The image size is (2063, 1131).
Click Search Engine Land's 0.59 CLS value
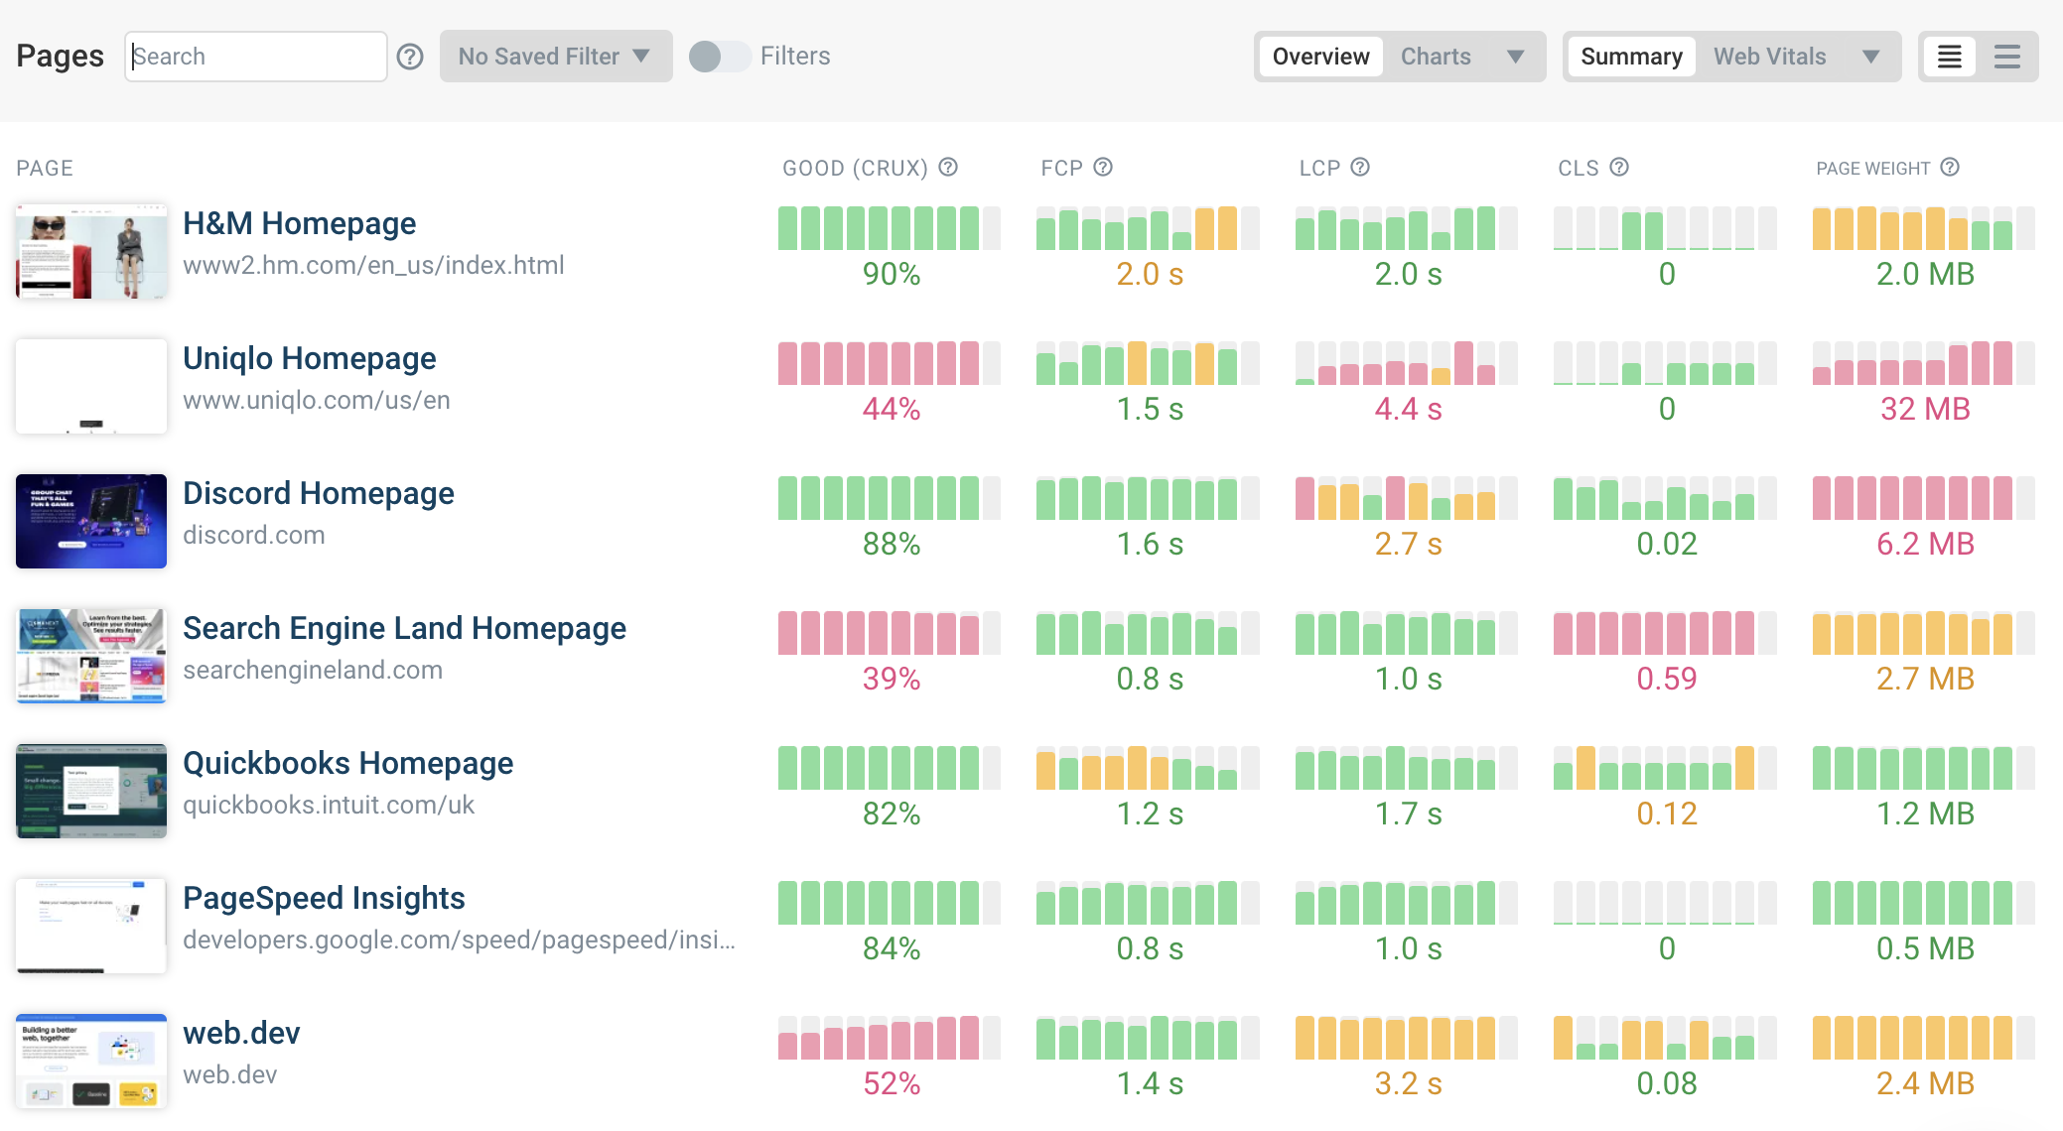tap(1667, 679)
